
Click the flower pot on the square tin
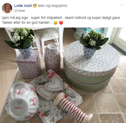(26, 51)
